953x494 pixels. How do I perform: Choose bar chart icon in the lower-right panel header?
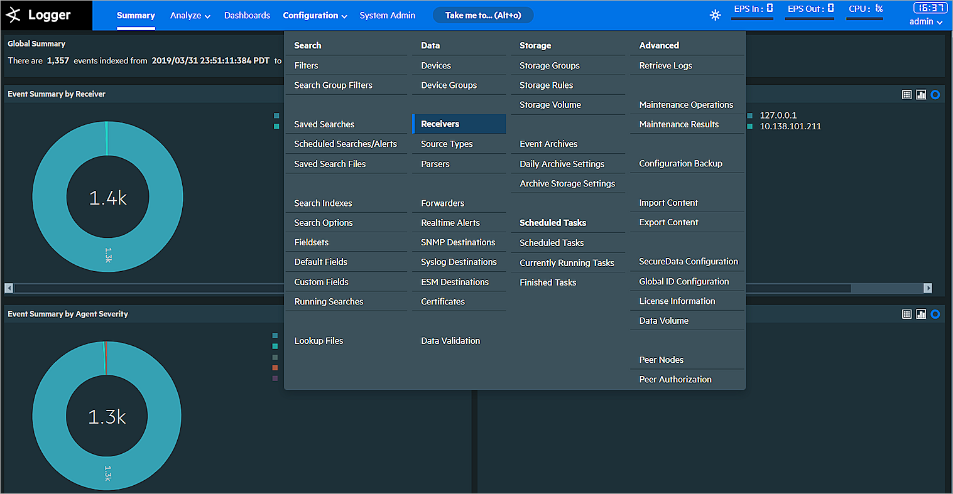921,314
